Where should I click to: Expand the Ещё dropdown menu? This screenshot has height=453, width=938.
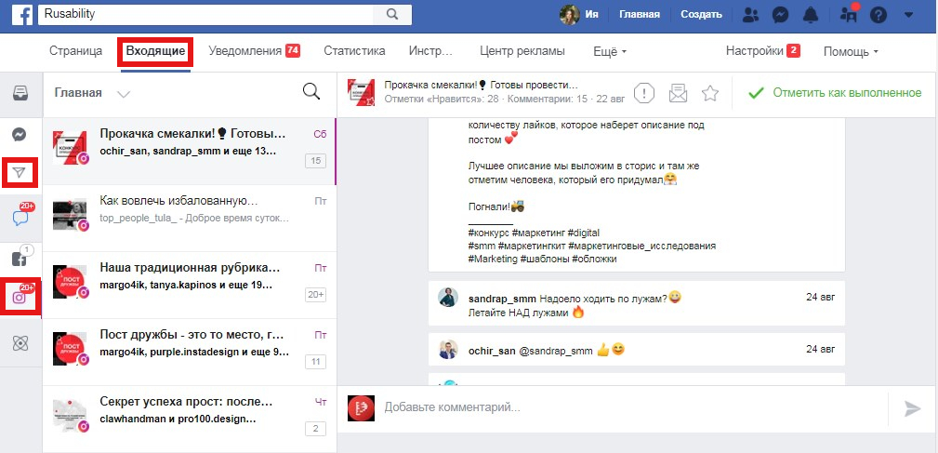pyautogui.click(x=610, y=51)
